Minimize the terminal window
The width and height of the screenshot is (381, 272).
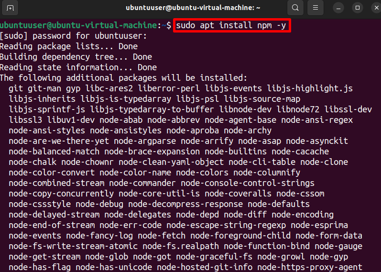(x=338, y=8)
